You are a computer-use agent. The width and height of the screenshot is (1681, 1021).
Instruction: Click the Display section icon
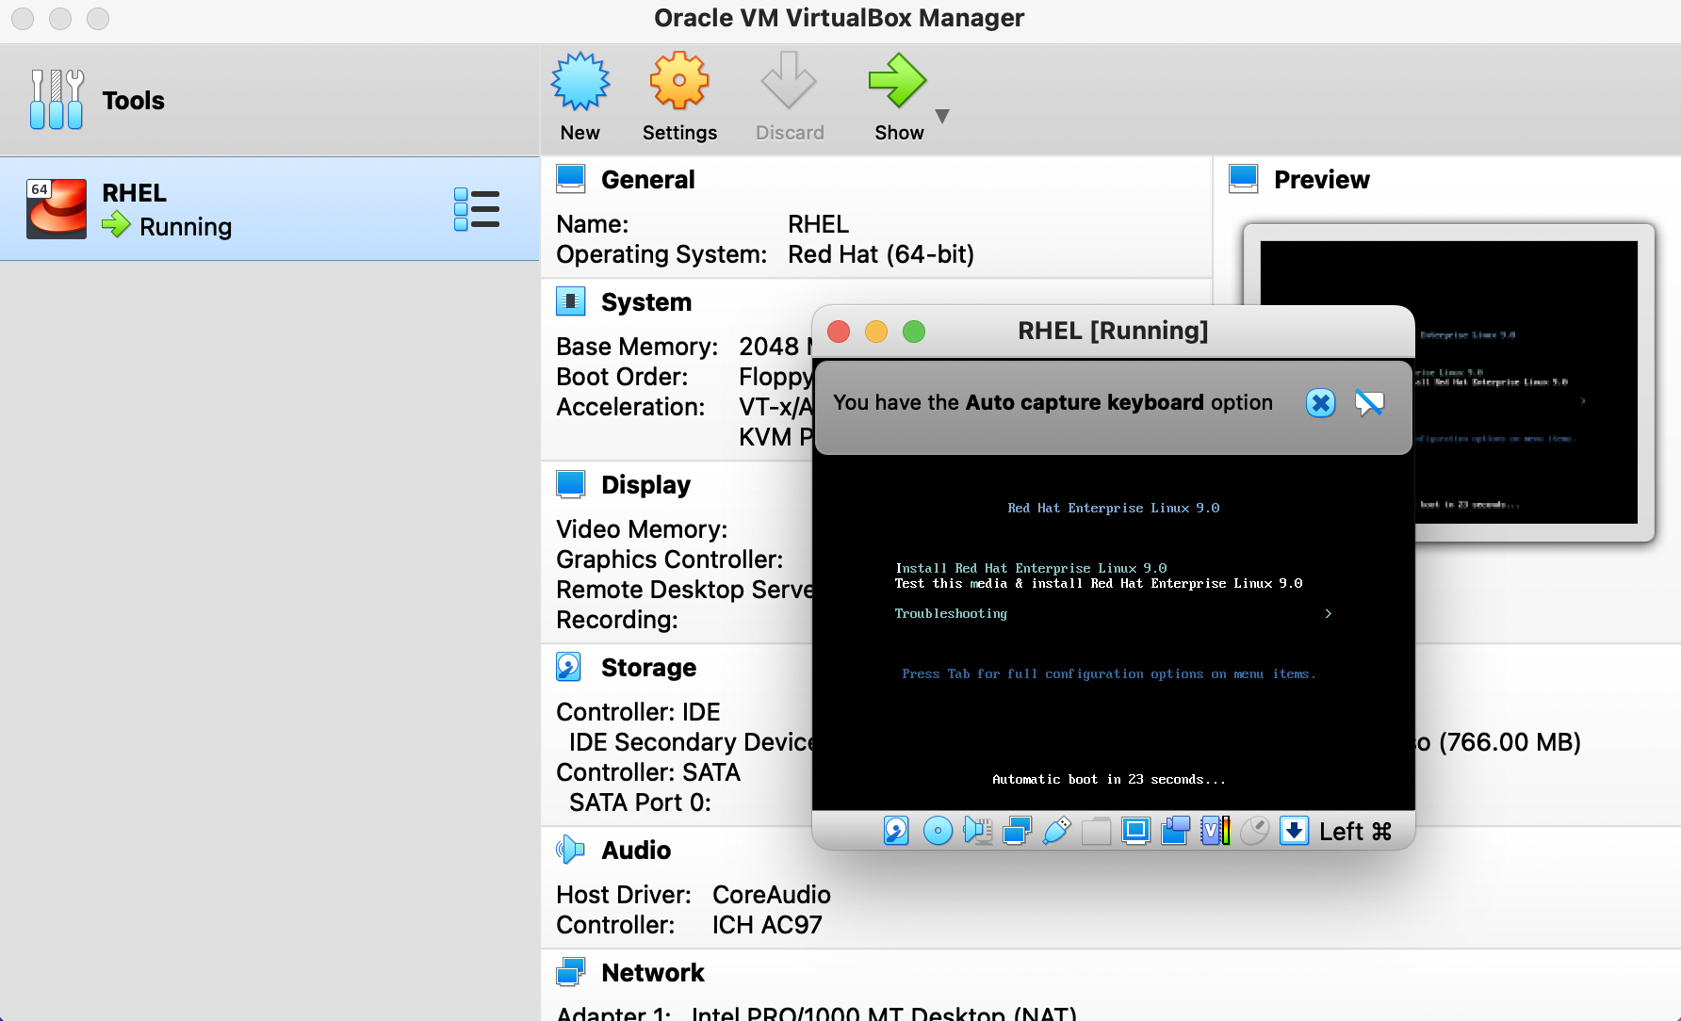pos(571,484)
